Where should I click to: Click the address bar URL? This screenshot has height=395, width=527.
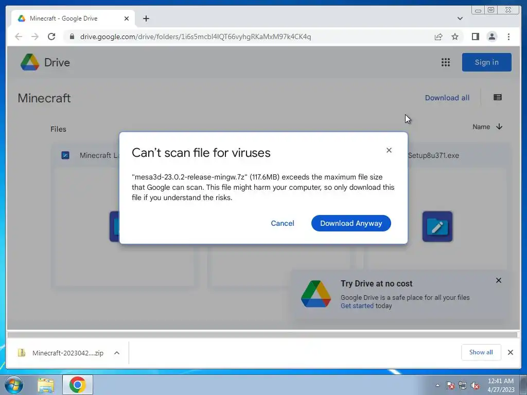[x=195, y=37]
